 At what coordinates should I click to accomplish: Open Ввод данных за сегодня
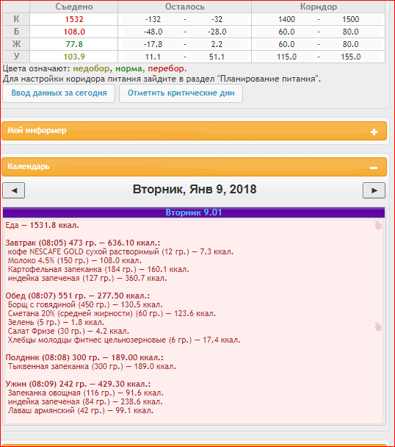coord(59,93)
